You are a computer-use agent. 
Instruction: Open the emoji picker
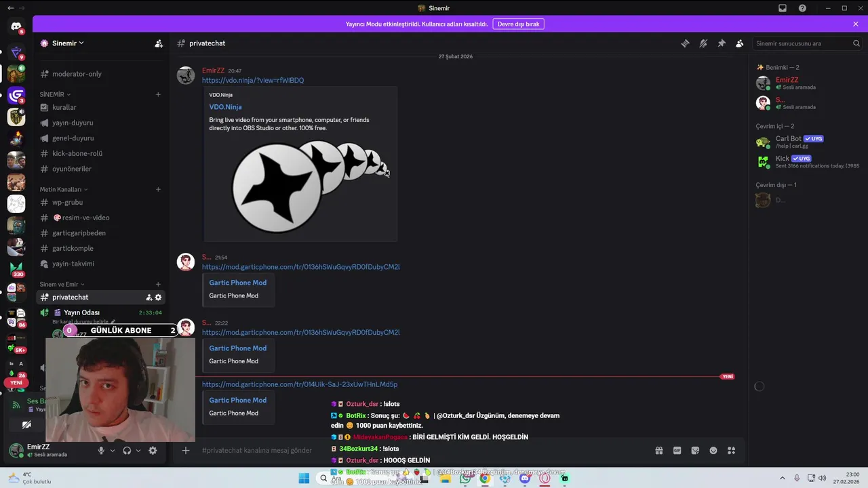(713, 450)
